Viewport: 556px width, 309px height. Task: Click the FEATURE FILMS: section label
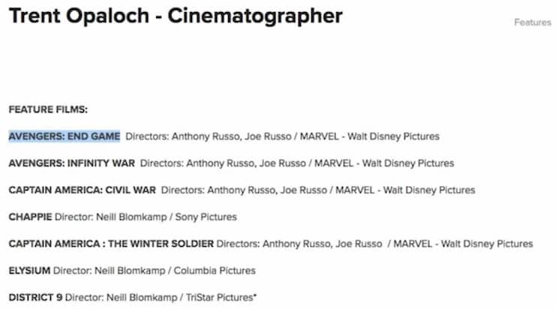click(48, 109)
